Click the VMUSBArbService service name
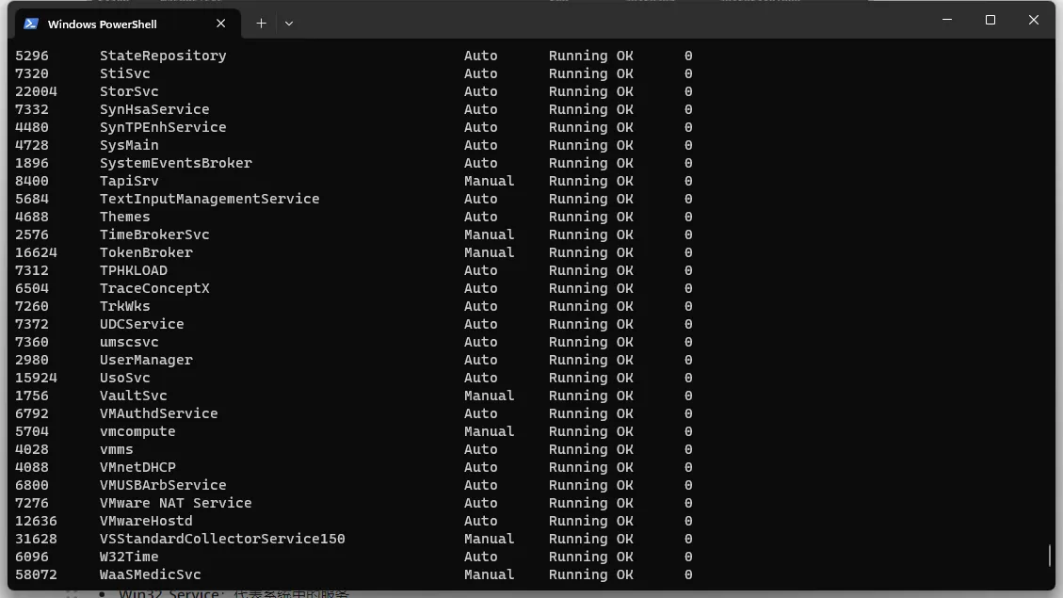The height and width of the screenshot is (598, 1063). [164, 485]
